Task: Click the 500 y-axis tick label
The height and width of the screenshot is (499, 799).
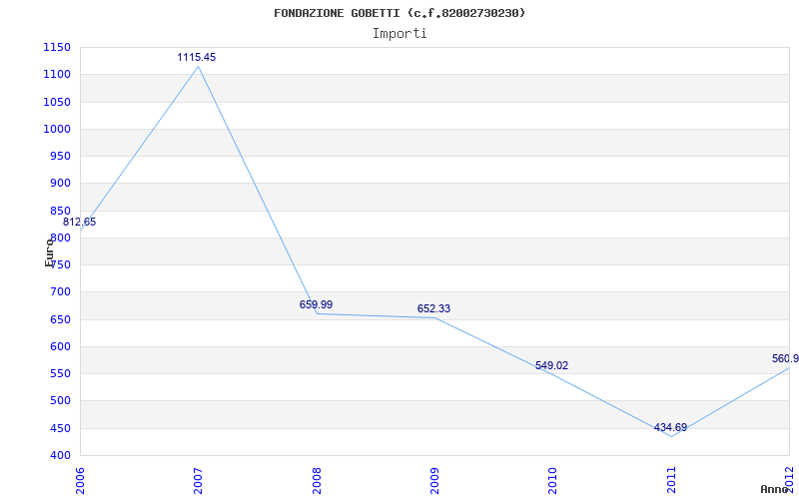Action: (59, 401)
